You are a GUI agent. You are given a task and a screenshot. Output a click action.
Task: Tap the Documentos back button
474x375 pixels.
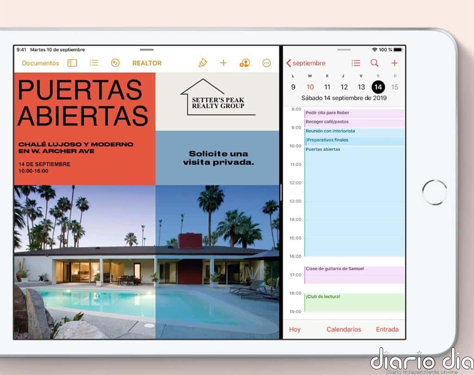pos(40,63)
